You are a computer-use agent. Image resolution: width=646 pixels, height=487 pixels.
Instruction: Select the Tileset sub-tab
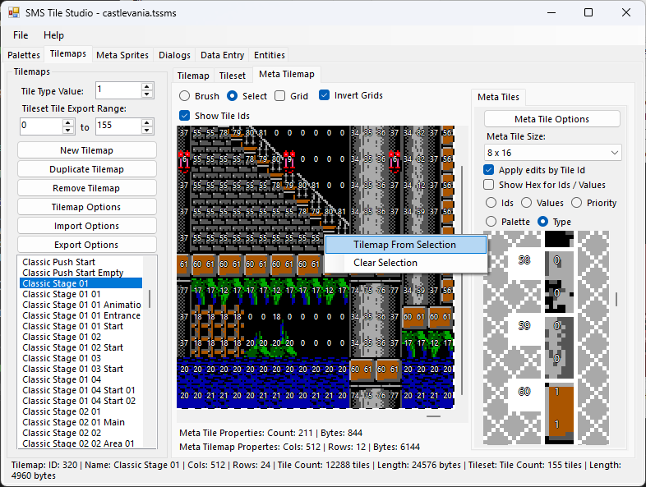tap(233, 76)
